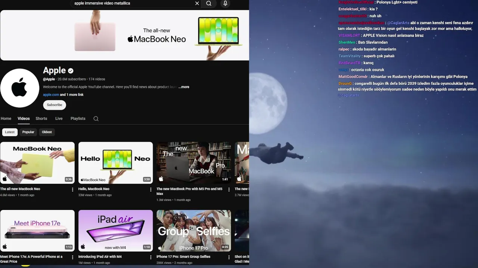This screenshot has height=268, width=478.
Task: Open video title 'Hello, MacBook Neo'
Action: 94,189
